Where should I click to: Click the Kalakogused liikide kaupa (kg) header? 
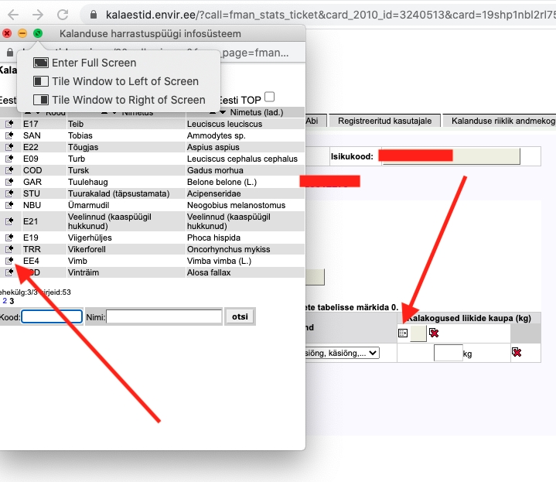click(469, 318)
